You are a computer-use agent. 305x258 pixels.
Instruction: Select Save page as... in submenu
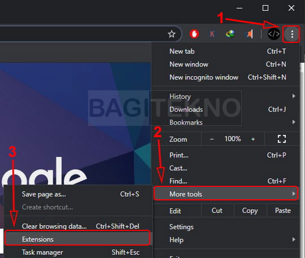coord(78,194)
